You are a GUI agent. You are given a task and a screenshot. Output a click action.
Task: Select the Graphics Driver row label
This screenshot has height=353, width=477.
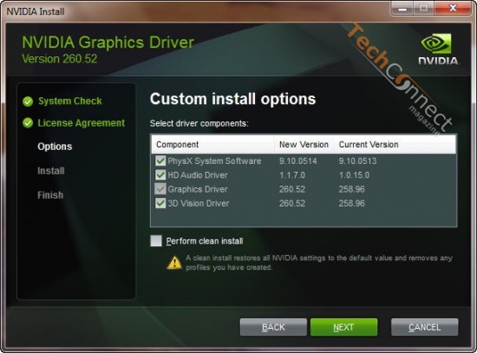click(x=198, y=189)
